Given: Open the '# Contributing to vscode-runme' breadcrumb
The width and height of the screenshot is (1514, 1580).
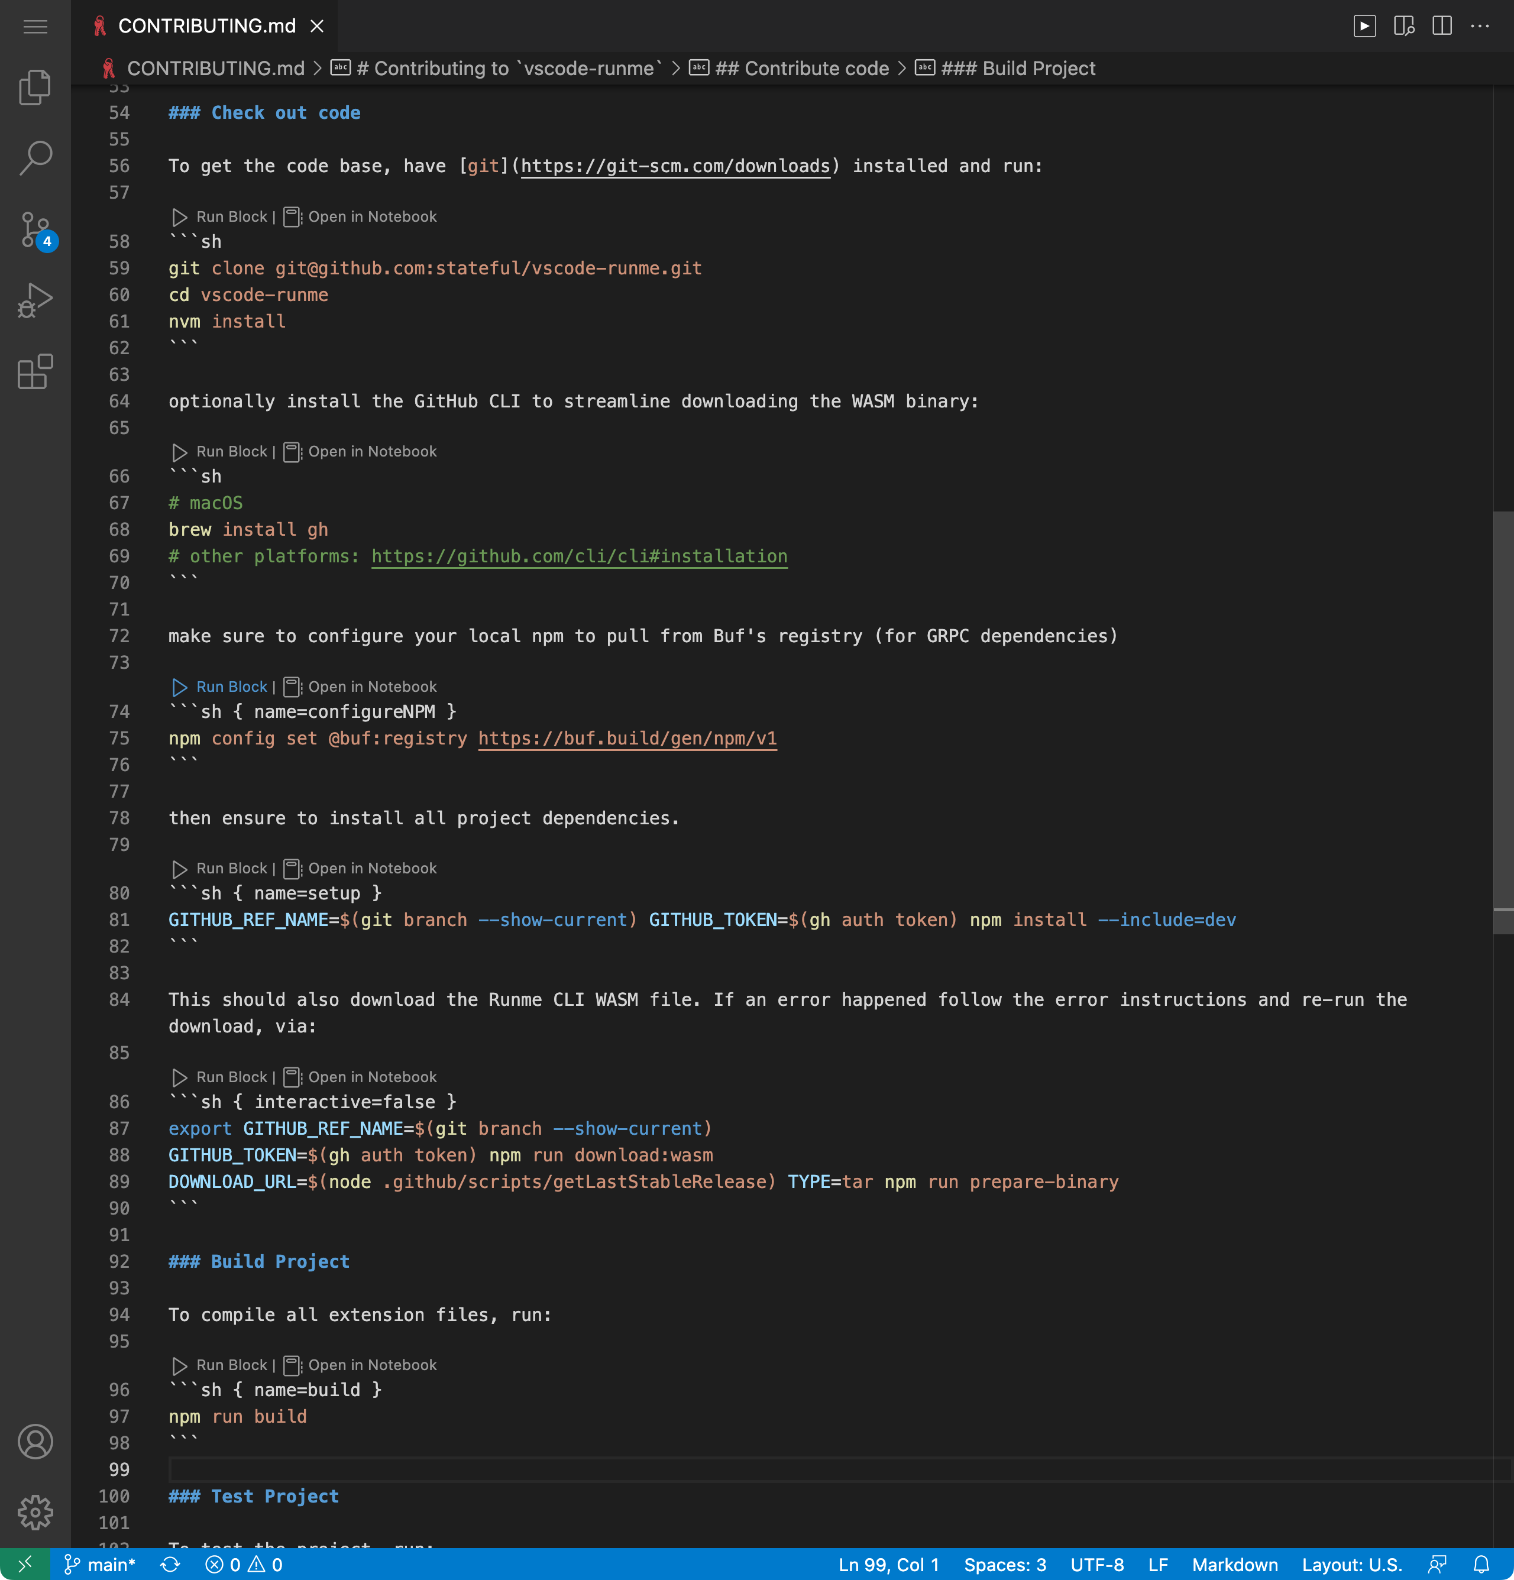Looking at the screenshot, I should [496, 69].
